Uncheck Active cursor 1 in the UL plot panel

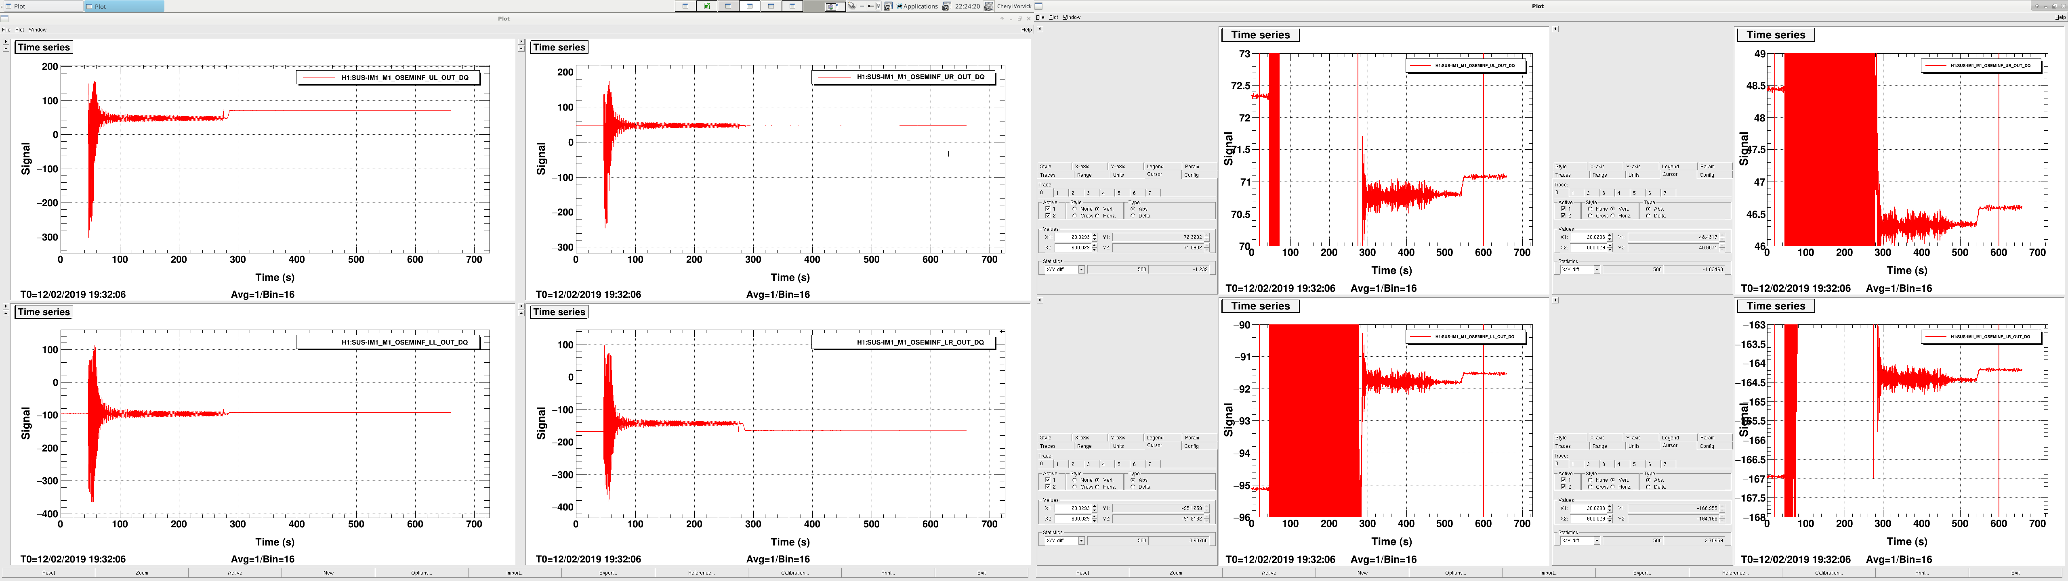[x=1048, y=209]
